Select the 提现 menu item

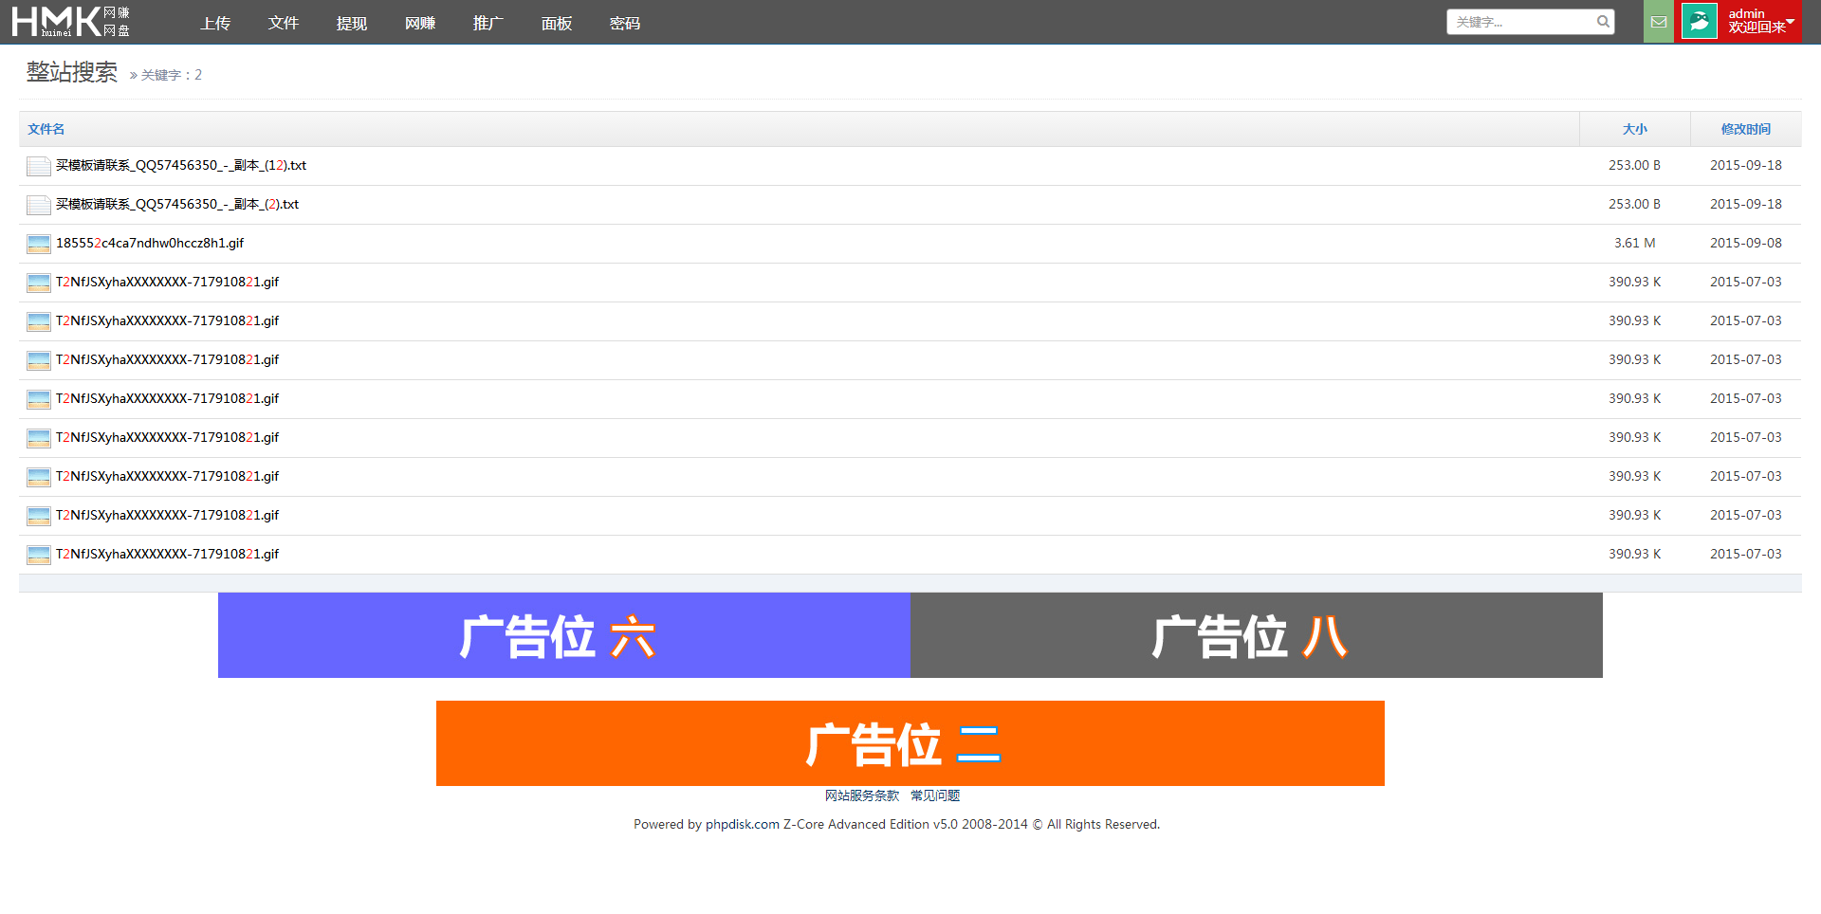[351, 23]
